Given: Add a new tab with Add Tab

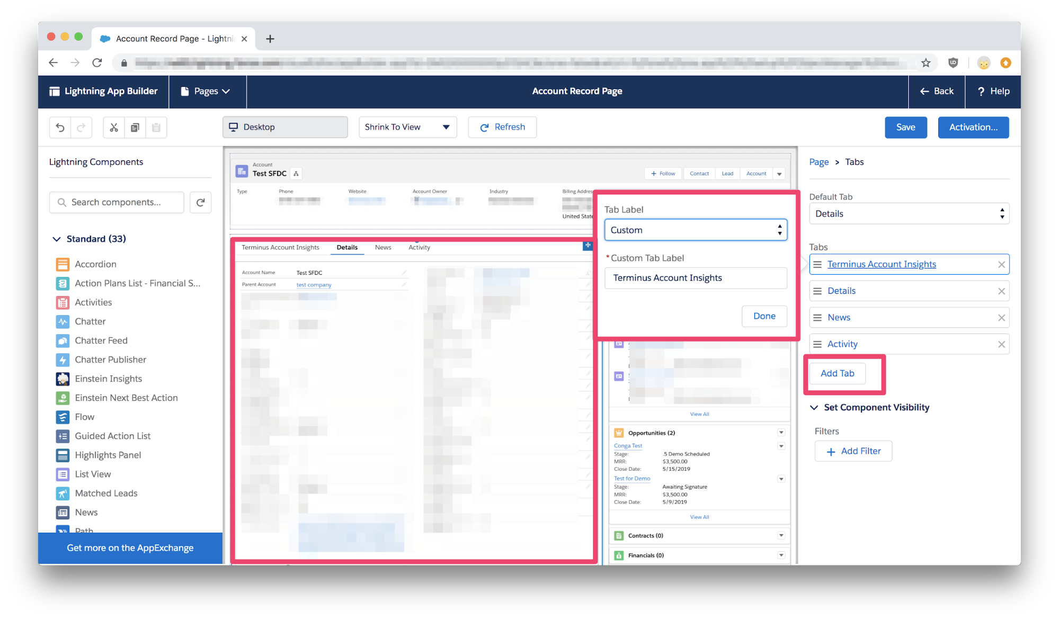Looking at the screenshot, I should pos(837,373).
